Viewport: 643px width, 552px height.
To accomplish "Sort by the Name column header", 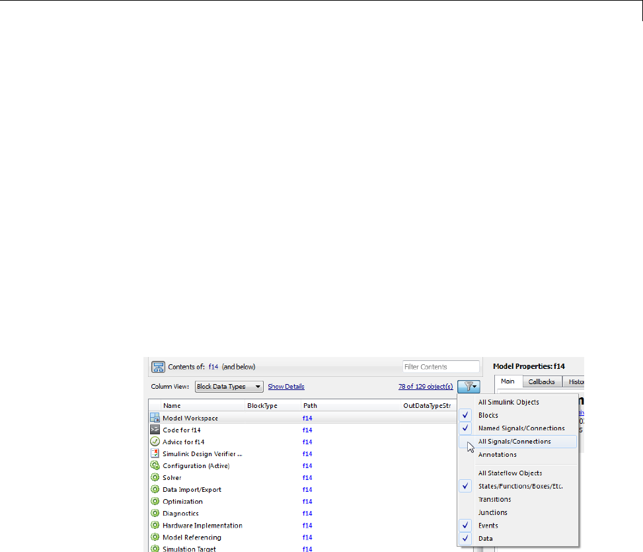I will 203,406.
